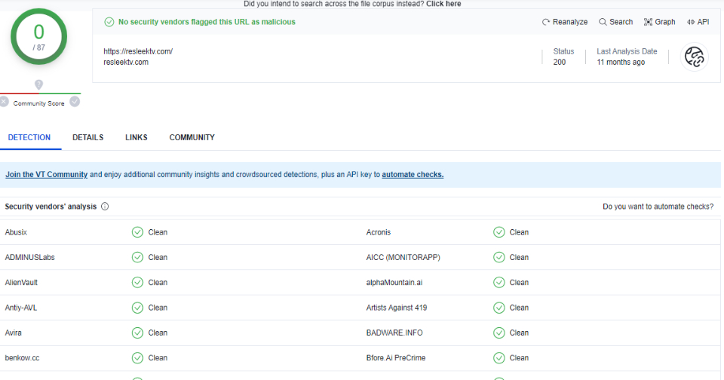The image size is (724, 380).
Task: Open the 'Join the VT Community' link
Action: tap(46, 174)
